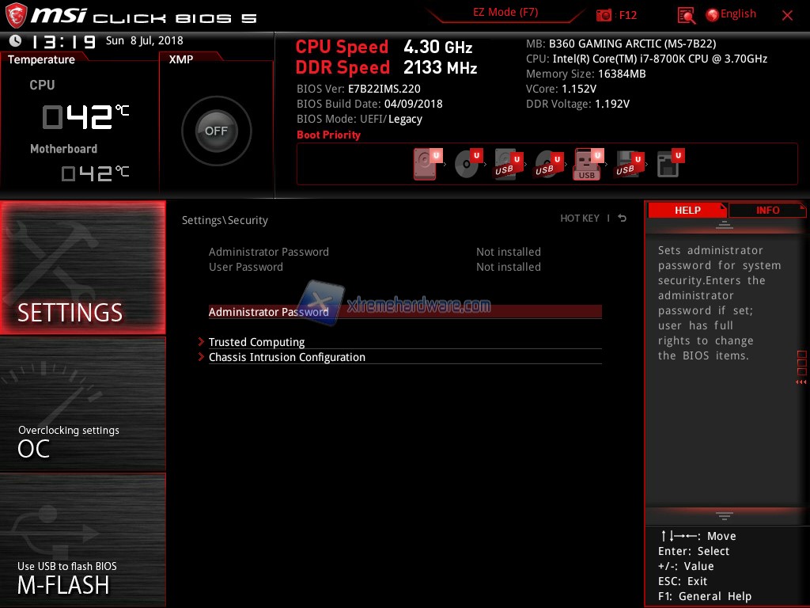Open the English language selector
Viewport: 810px width, 608px height.
tap(731, 14)
